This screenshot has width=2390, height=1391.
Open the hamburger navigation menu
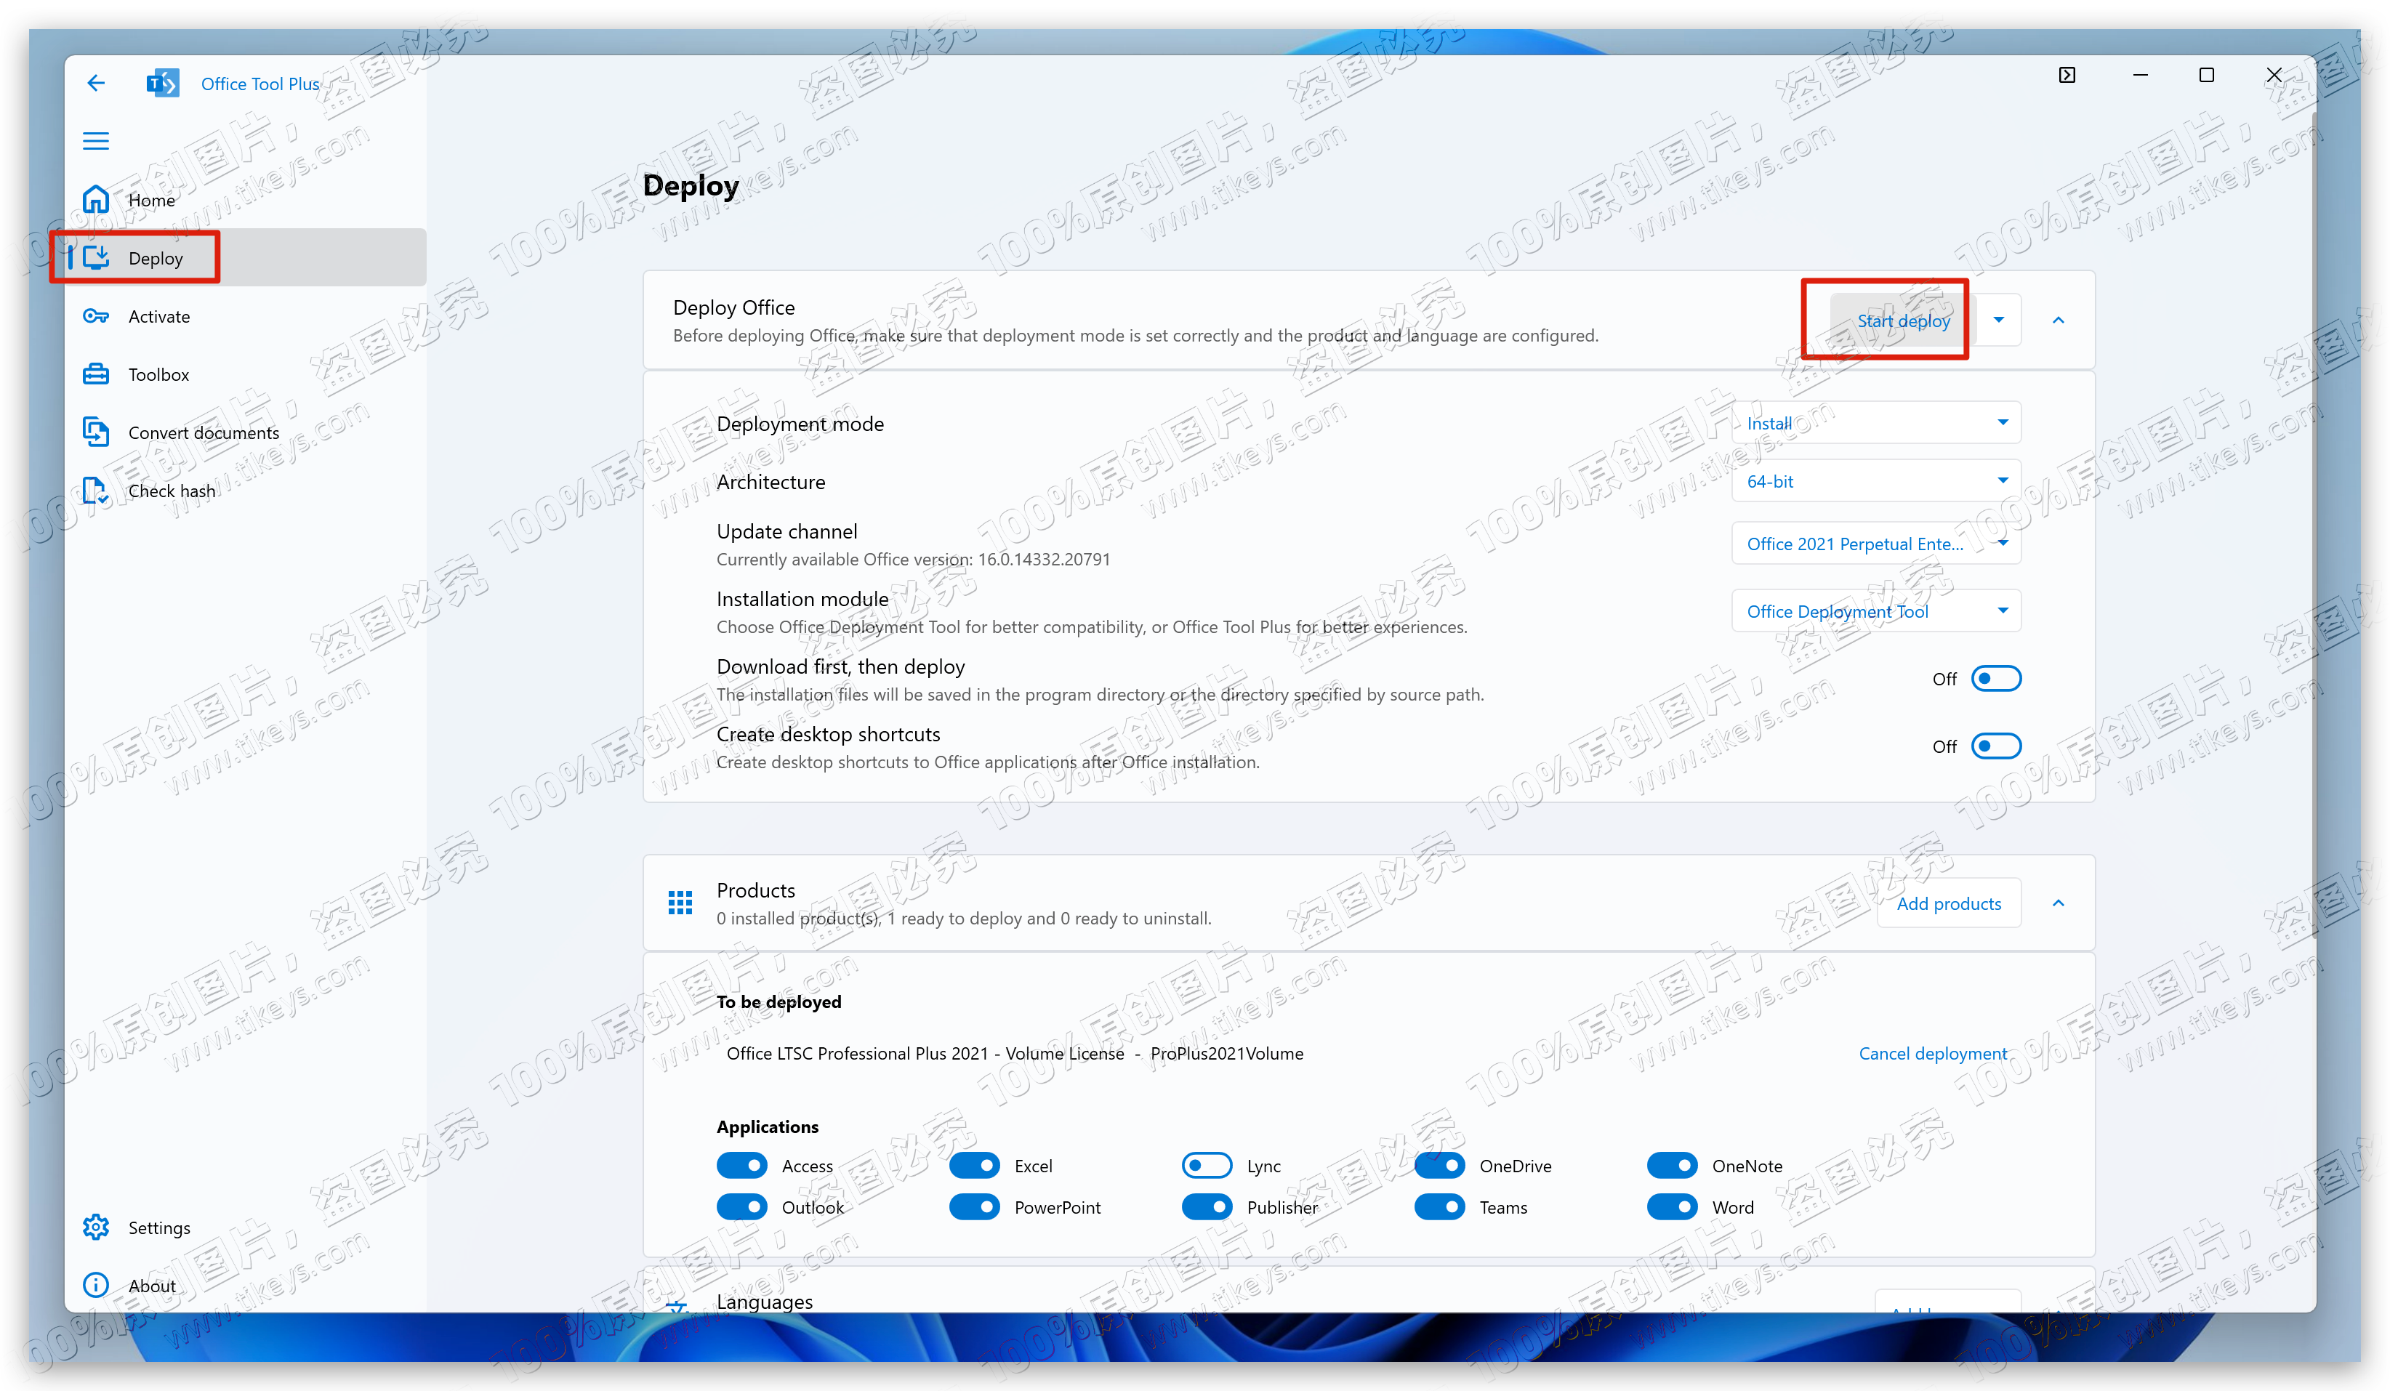tap(96, 141)
